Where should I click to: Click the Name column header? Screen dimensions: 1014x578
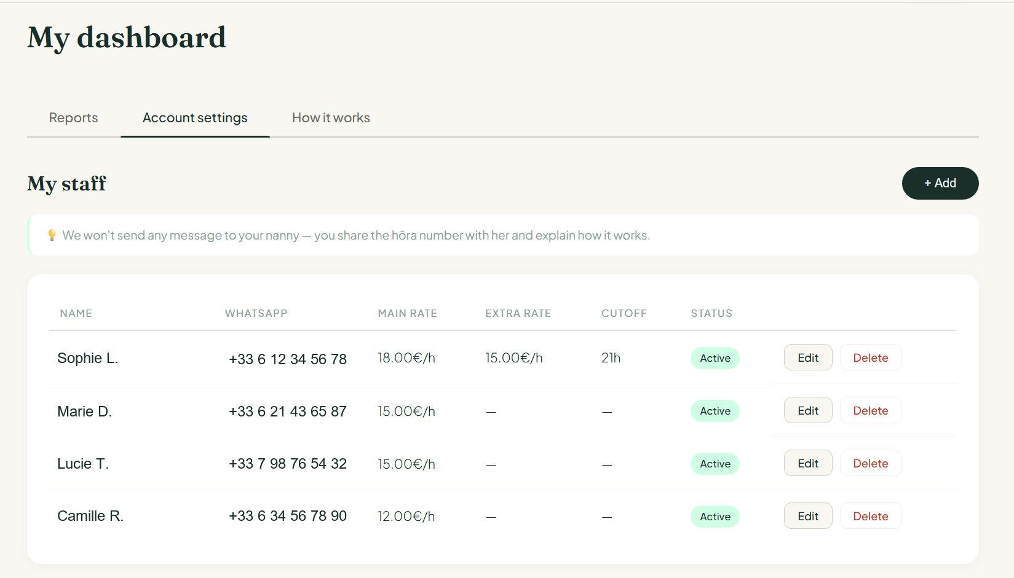[76, 313]
